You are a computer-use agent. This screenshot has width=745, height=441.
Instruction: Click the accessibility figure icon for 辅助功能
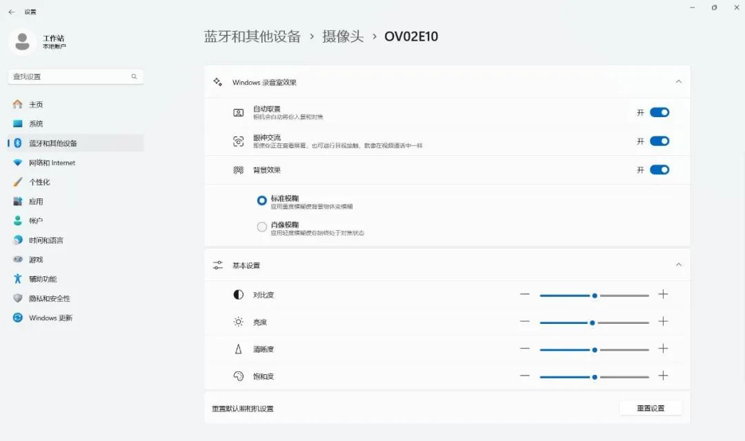[17, 278]
